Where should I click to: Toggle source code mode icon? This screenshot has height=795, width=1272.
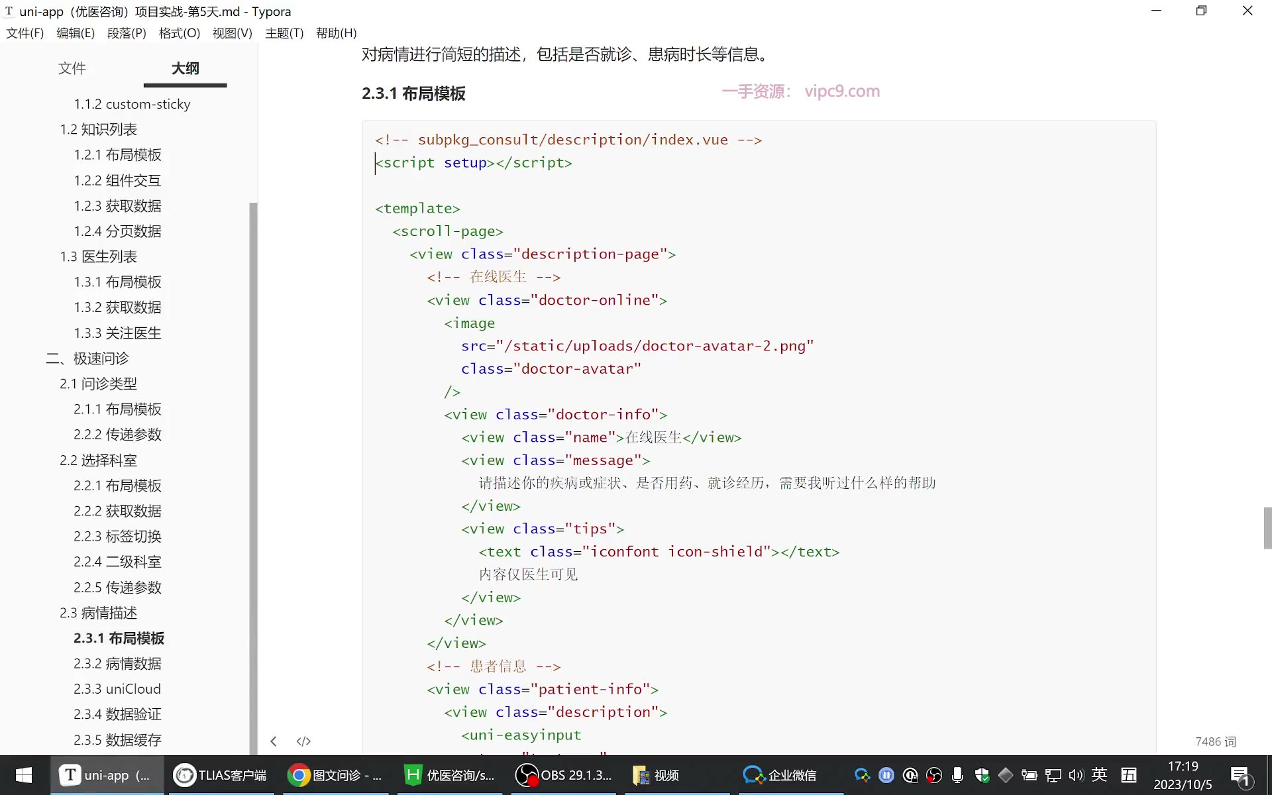pos(303,741)
